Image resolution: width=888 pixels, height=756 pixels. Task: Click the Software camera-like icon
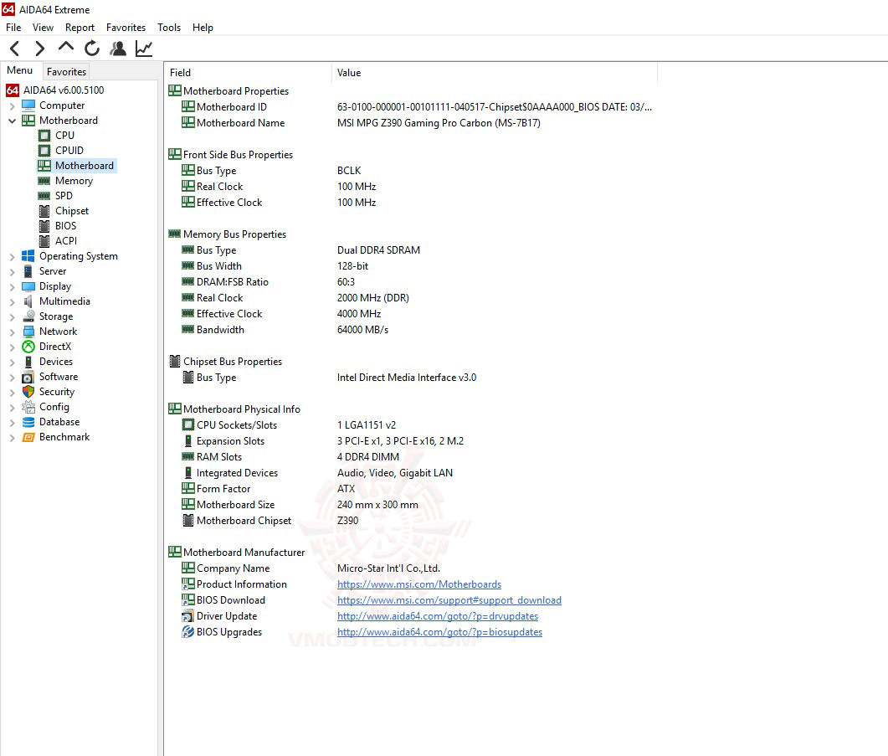28,377
